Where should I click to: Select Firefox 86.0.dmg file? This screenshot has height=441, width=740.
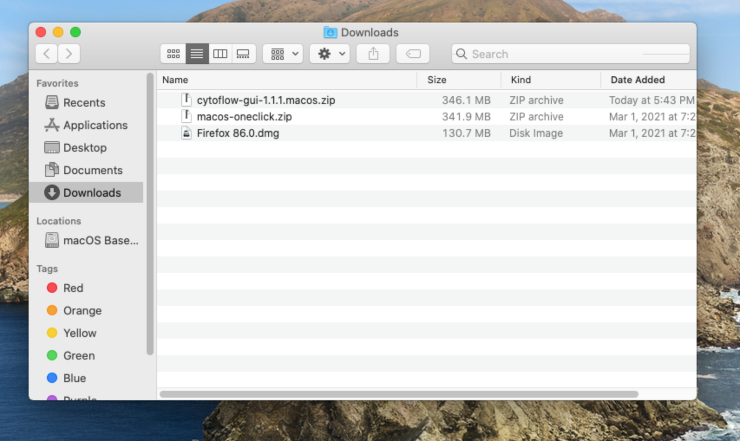(x=238, y=133)
